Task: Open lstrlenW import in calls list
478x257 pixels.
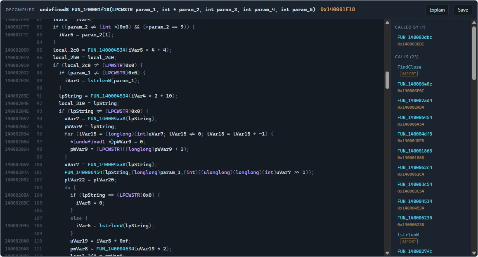Action: [408, 235]
